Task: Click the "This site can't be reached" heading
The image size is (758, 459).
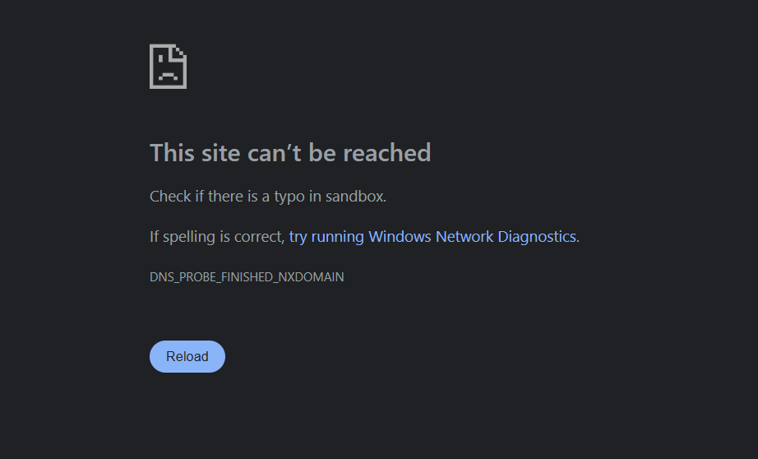Action: (x=290, y=153)
